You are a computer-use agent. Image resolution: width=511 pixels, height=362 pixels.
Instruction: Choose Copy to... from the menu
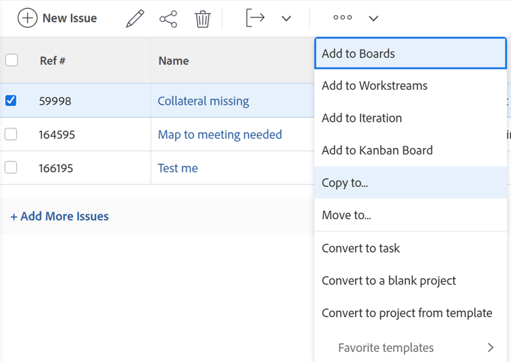tap(345, 183)
